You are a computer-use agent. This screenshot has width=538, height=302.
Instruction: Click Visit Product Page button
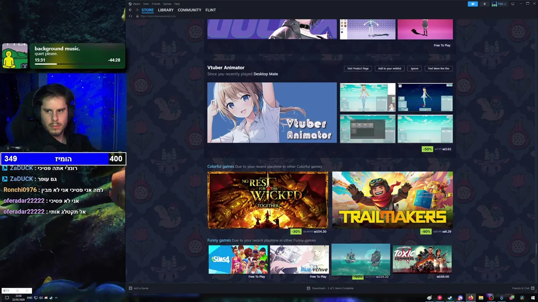coord(358,68)
